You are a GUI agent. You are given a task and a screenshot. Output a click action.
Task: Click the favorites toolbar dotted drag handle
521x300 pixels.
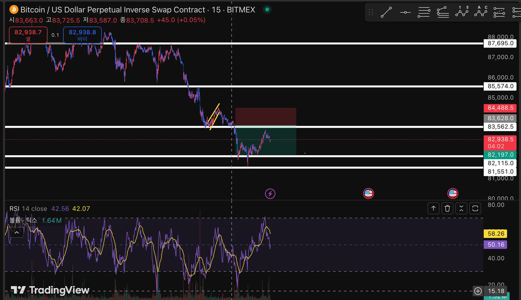coord(371,12)
